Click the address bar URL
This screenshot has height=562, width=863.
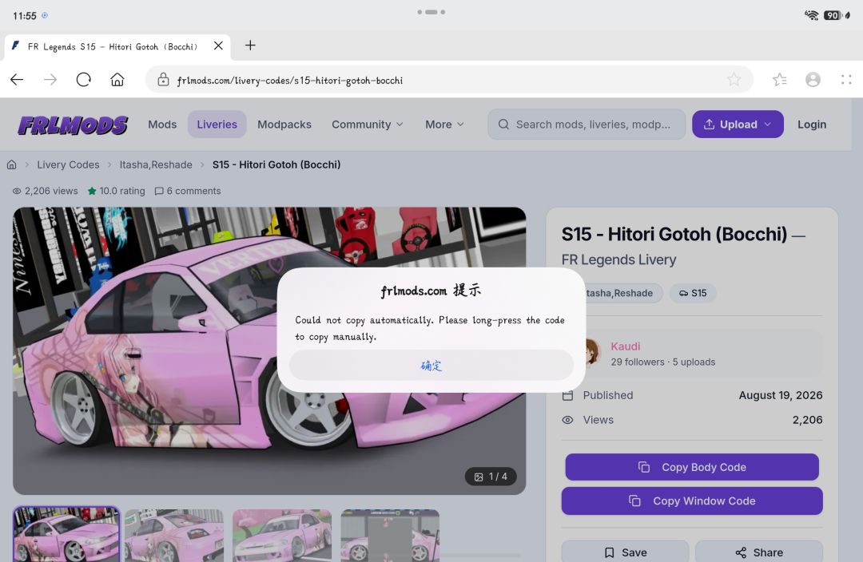(289, 81)
